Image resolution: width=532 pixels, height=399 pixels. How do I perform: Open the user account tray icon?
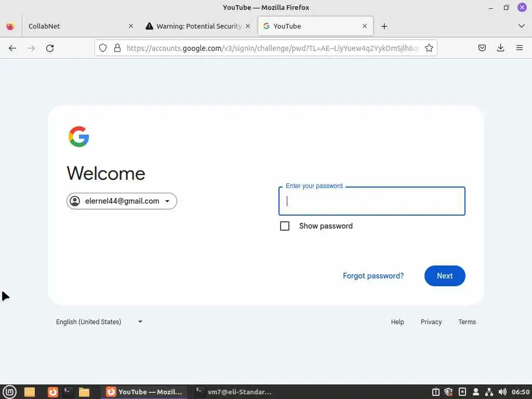point(476,392)
